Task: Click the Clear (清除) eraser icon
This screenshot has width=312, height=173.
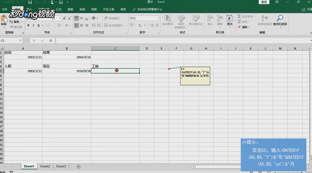Action: 239,27
